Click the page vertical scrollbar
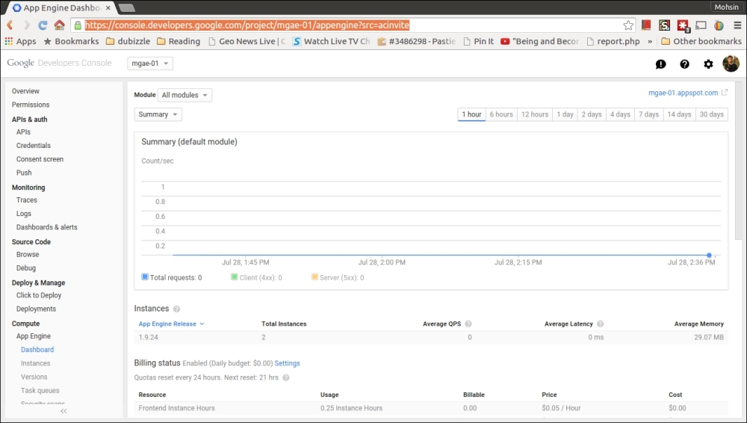747x423 pixels. (x=739, y=160)
